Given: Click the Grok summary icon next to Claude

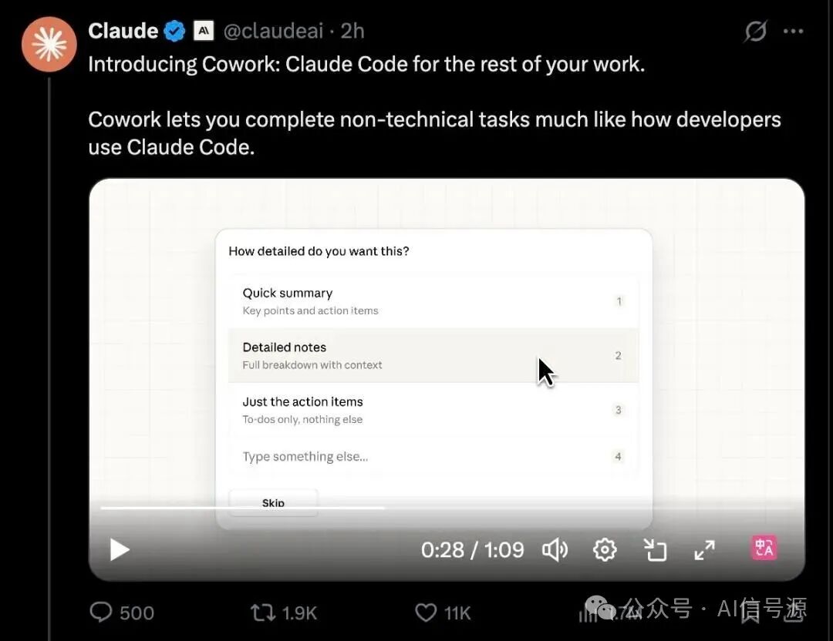Looking at the screenshot, I should click(754, 30).
